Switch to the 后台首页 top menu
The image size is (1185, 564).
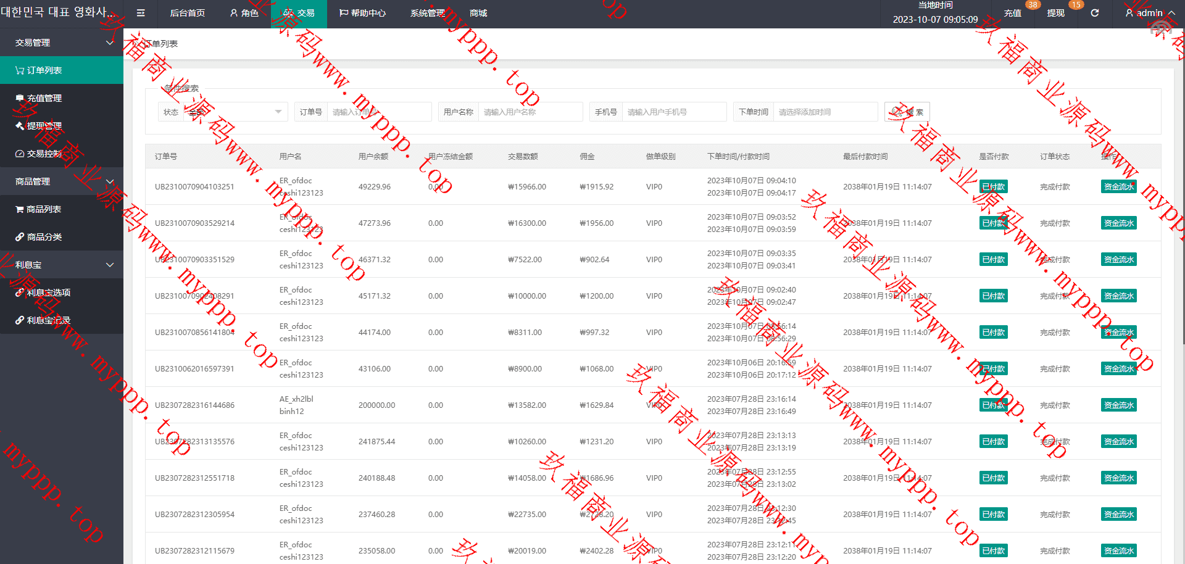tap(187, 13)
